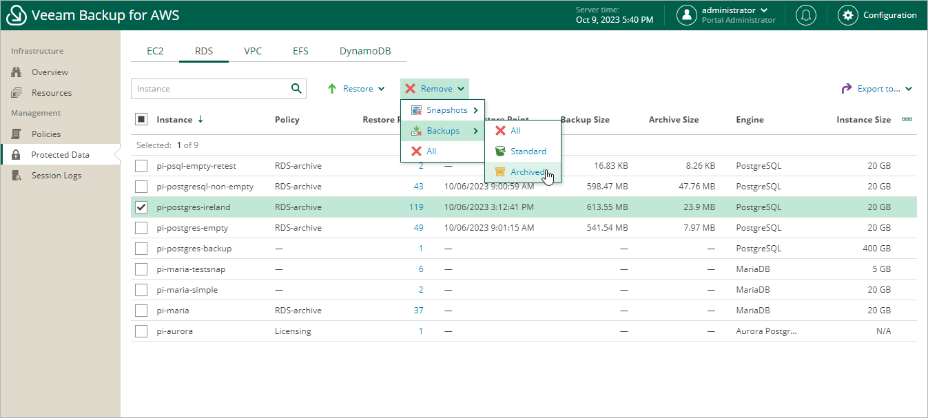The width and height of the screenshot is (928, 418).
Task: Click the green Standard bucket icon
Action: [500, 151]
